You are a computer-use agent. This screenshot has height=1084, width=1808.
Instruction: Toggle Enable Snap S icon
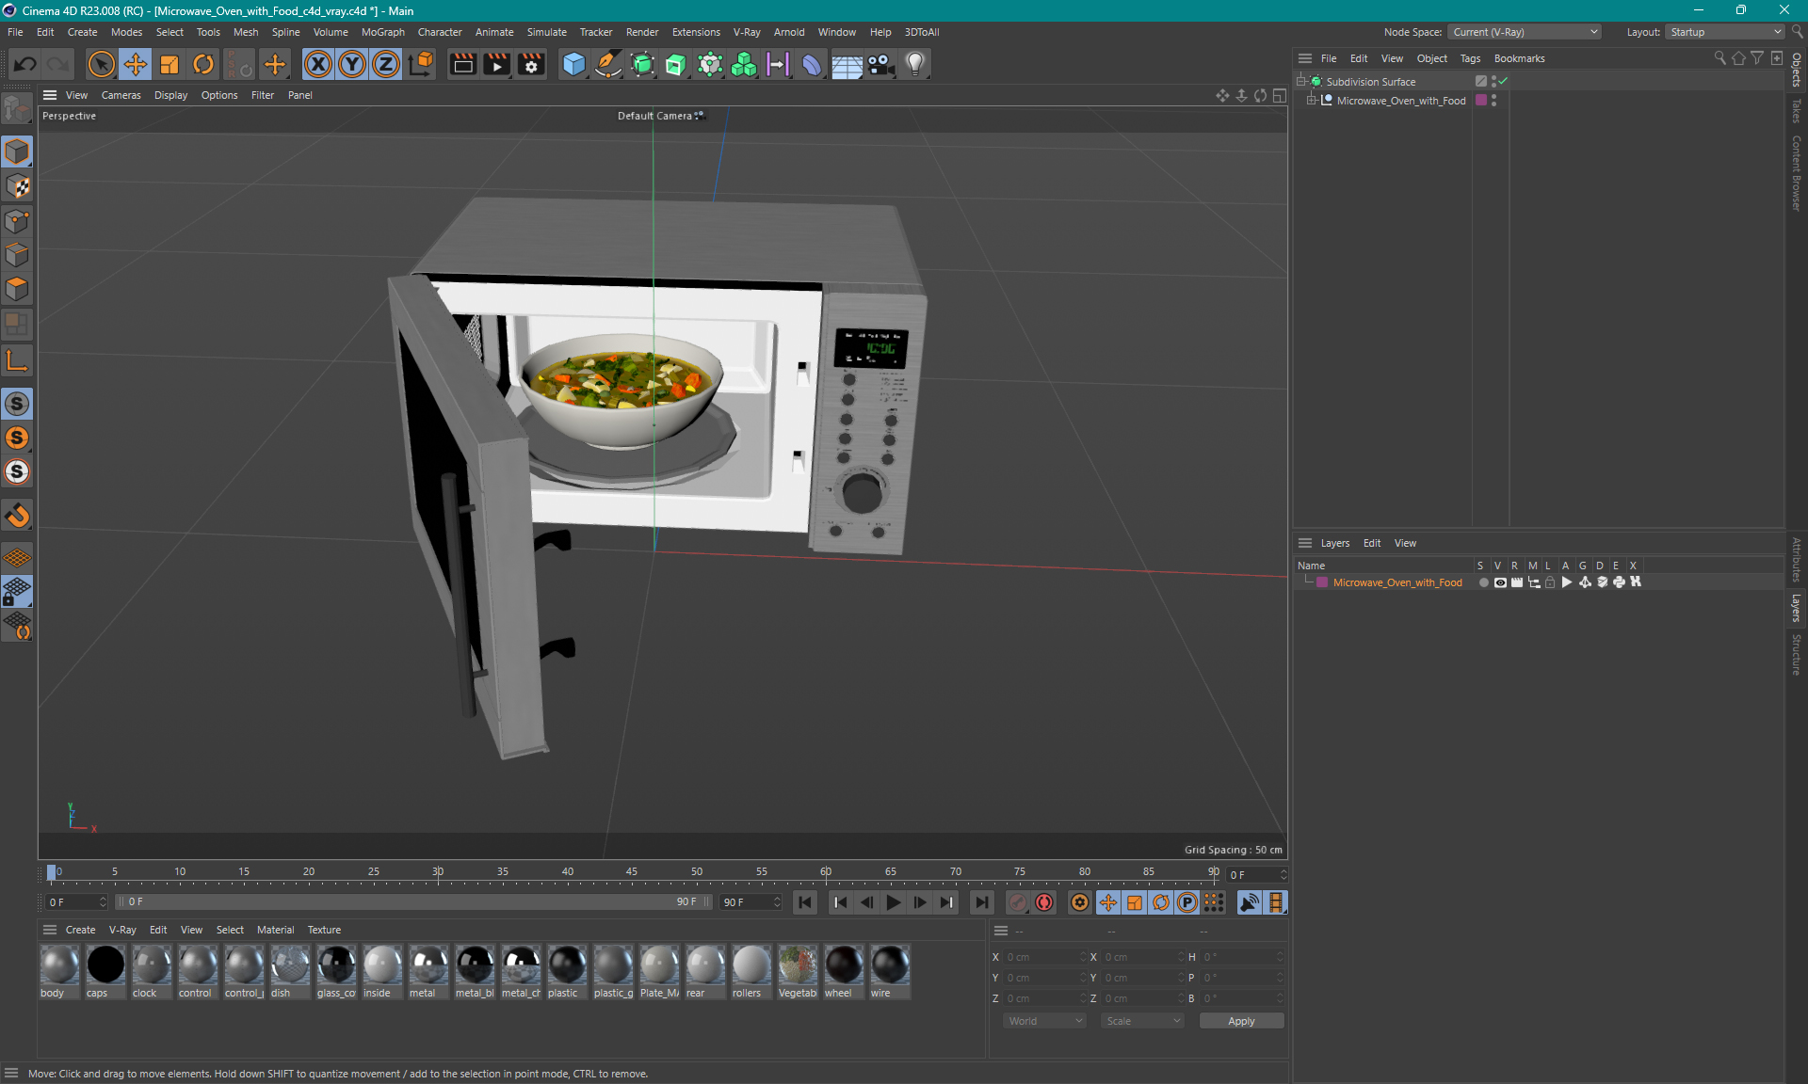17,404
